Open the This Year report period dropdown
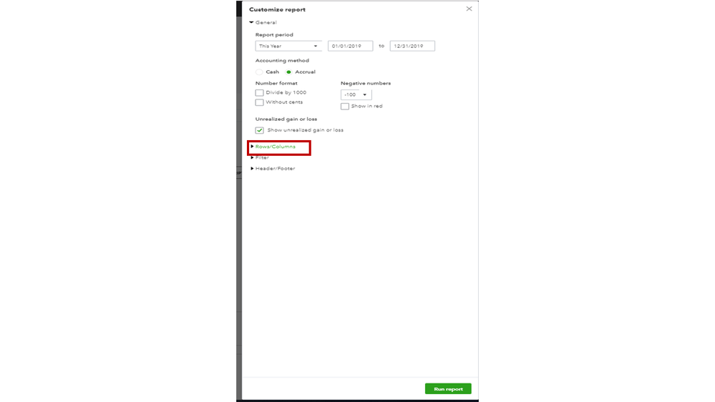This screenshot has width=715, height=402. point(288,46)
